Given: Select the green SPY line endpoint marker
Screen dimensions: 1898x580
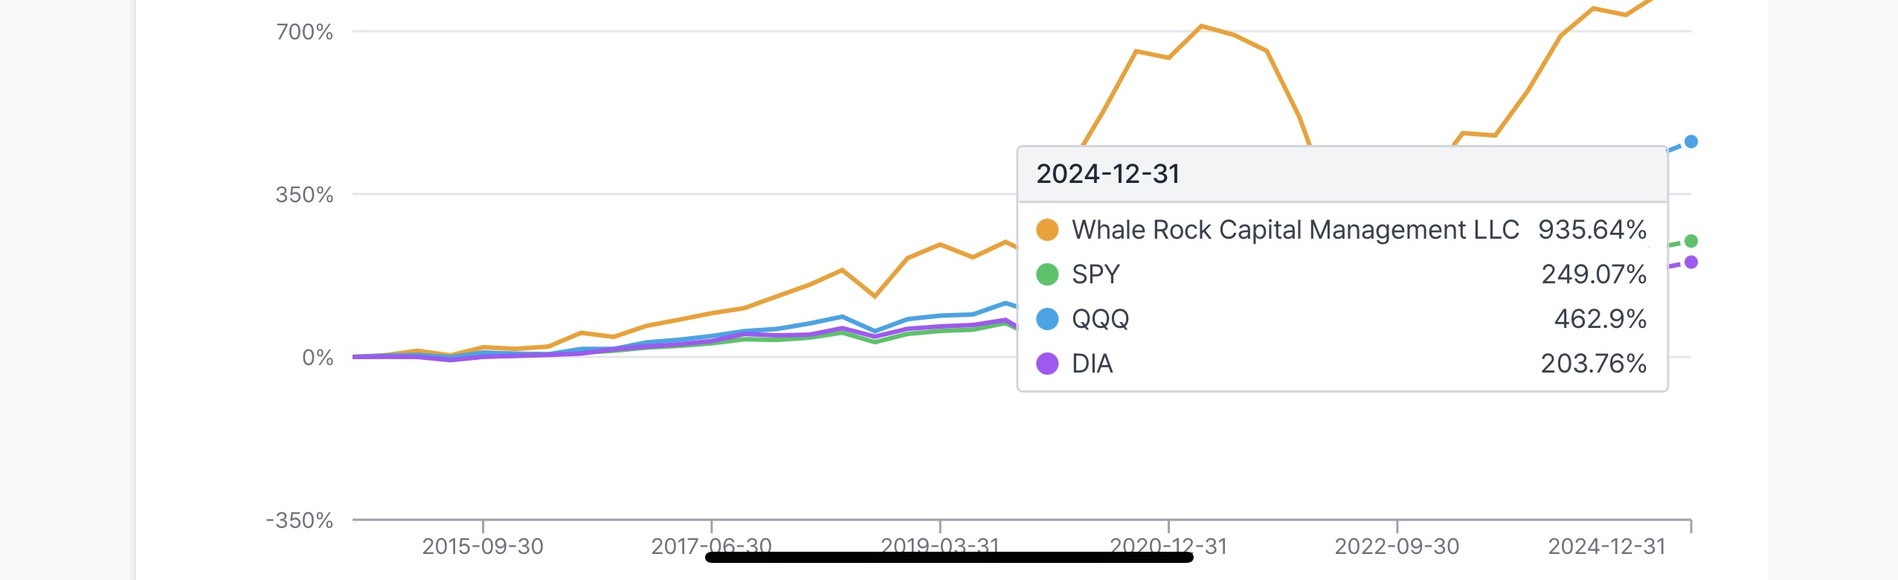Looking at the screenshot, I should coord(1690,241).
